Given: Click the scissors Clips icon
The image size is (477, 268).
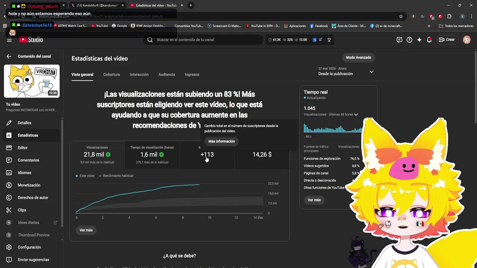Looking at the screenshot, I should coord(9,210).
